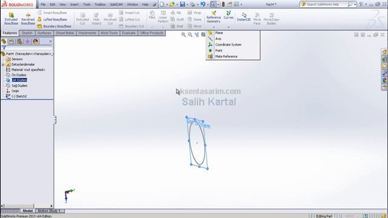Click the Search SolidWorks Help field

(x=324, y=4)
